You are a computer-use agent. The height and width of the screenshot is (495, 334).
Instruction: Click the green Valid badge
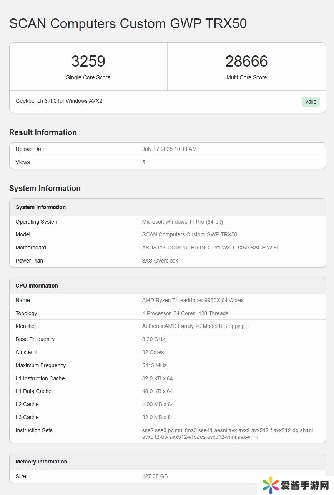tap(311, 102)
